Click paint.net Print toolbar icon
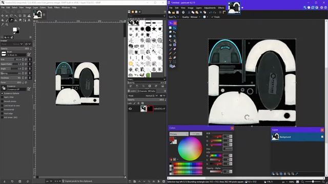Viewport: 328px width, 184px height. pyautogui.click(x=183, y=12)
